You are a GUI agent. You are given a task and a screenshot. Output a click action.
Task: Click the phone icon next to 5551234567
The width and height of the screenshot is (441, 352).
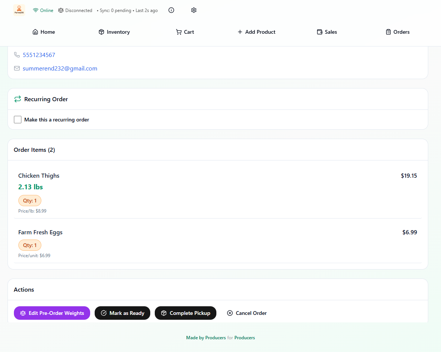pos(17,55)
